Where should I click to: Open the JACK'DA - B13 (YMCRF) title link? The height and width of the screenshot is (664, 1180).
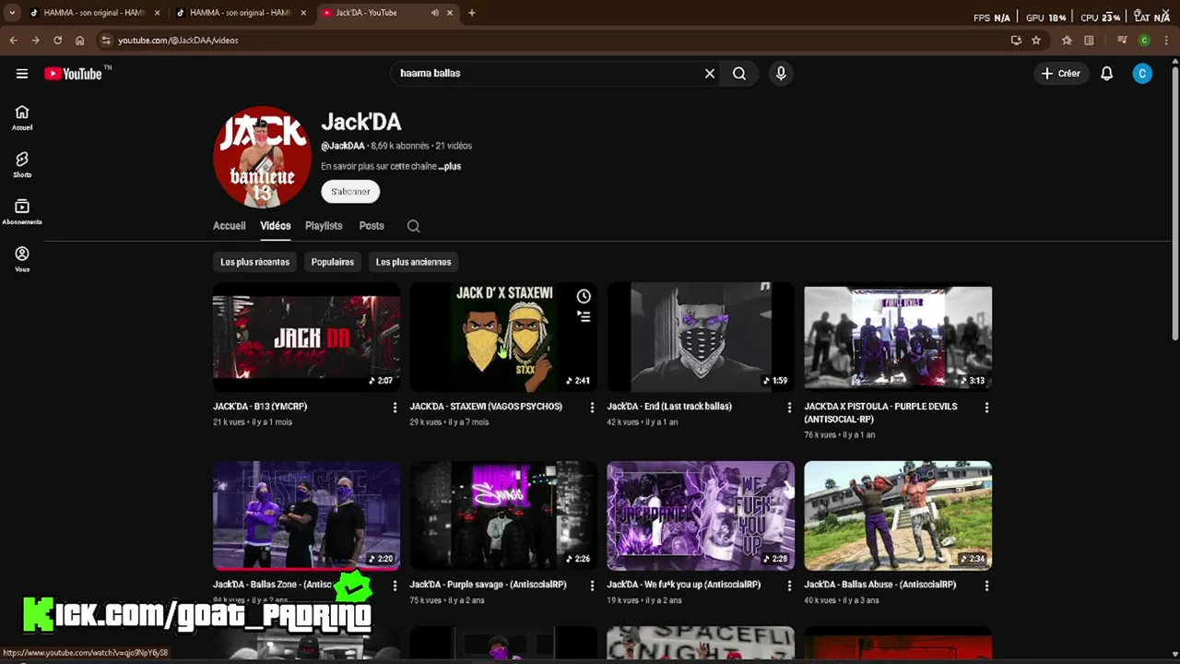click(x=260, y=407)
